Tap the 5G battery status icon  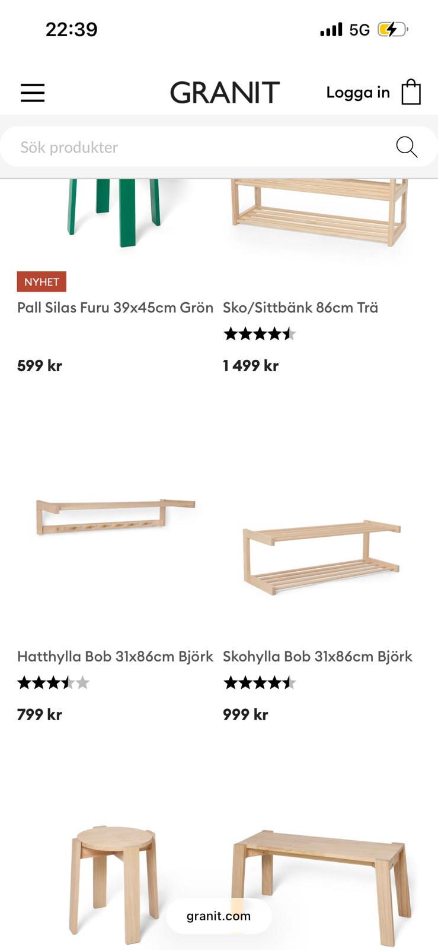tap(392, 30)
